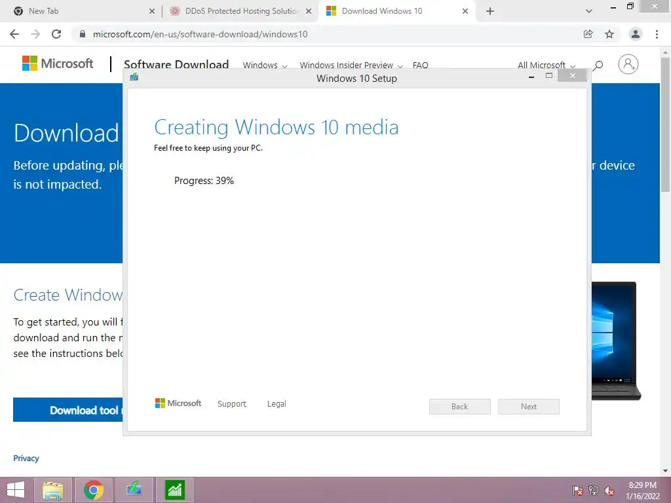Open a new tab with the plus button
The height and width of the screenshot is (503, 671).
click(x=490, y=11)
